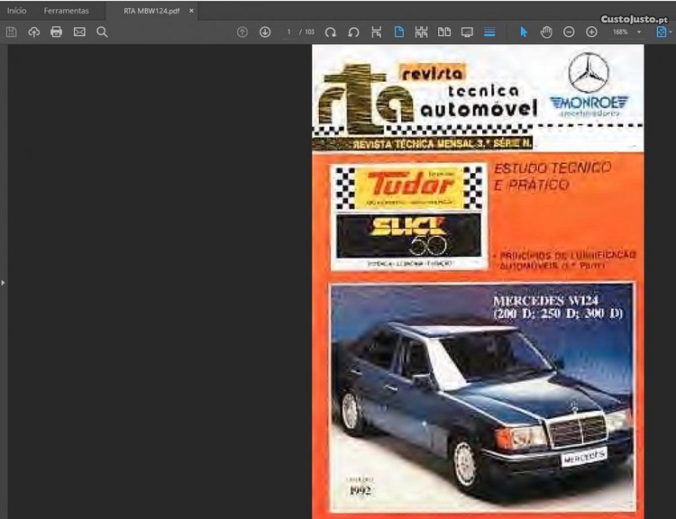Click the Save file icon
Screen dimensions: 676x519
click(12, 32)
